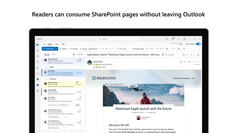
Task: Collapse the Yesterday group
Action: point(46,79)
